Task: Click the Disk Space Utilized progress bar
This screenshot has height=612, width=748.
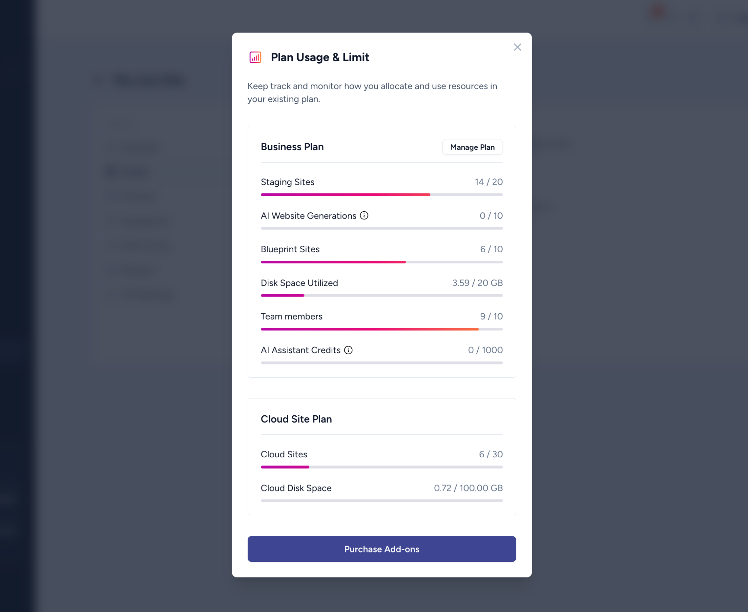Action: point(381,295)
